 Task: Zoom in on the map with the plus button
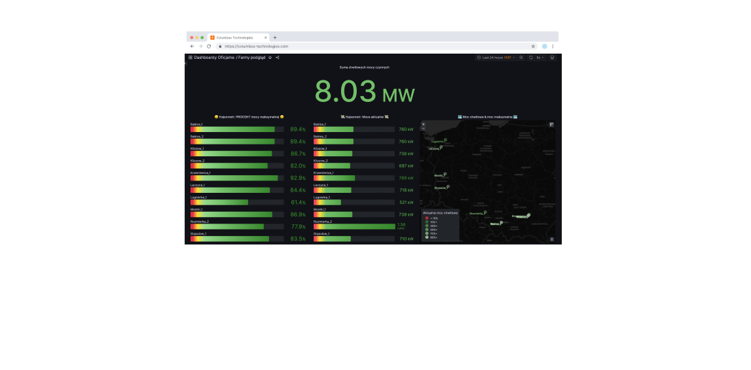(x=423, y=124)
